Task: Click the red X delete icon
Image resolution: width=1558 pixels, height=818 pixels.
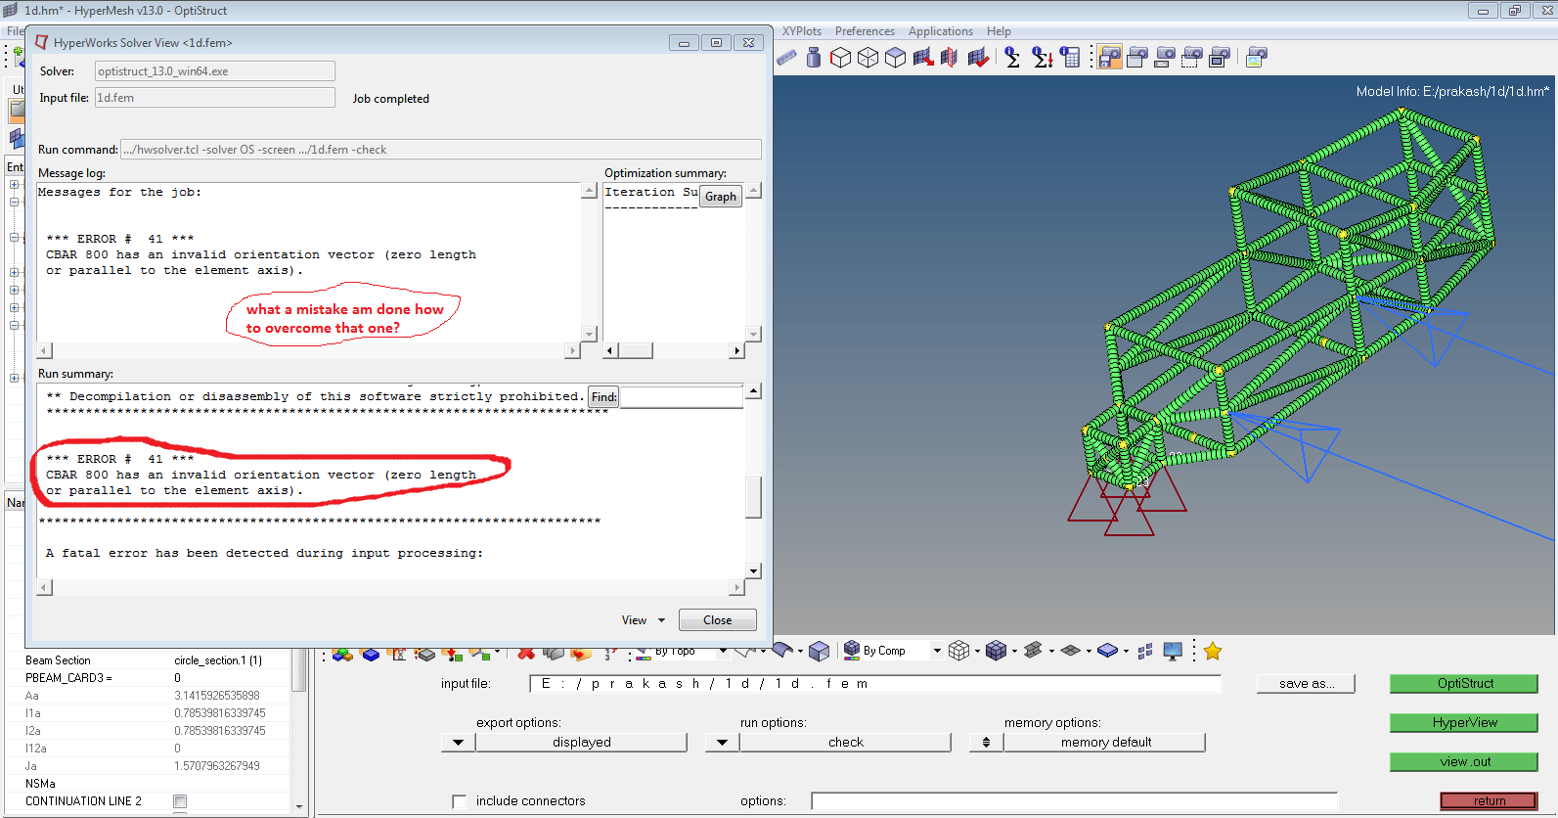Action: 526,653
